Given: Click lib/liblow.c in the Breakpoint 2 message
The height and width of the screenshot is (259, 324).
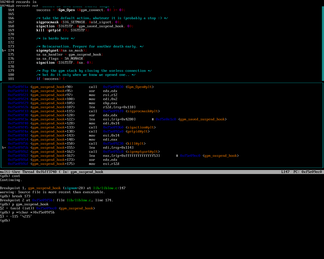Looking at the screenshot, I should (x=79, y=200).
